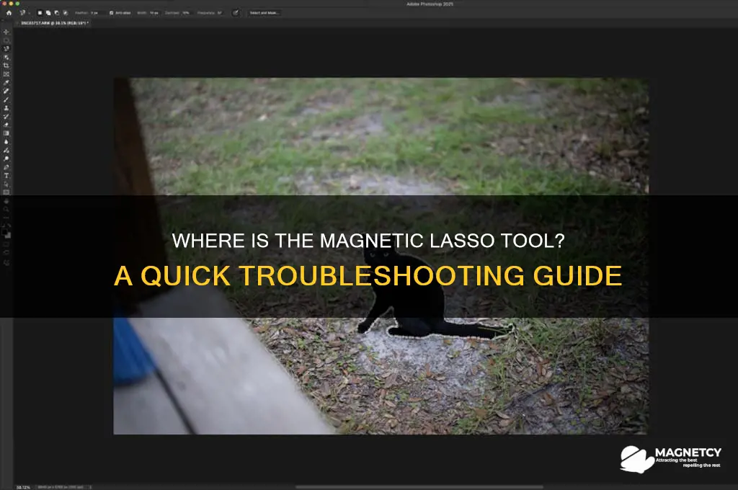Select the Spot Healing Brush tool

click(x=6, y=91)
